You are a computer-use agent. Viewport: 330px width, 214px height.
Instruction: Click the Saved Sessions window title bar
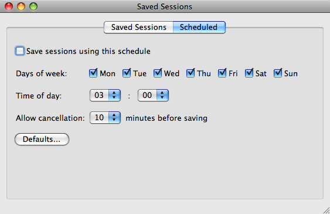coord(165,6)
